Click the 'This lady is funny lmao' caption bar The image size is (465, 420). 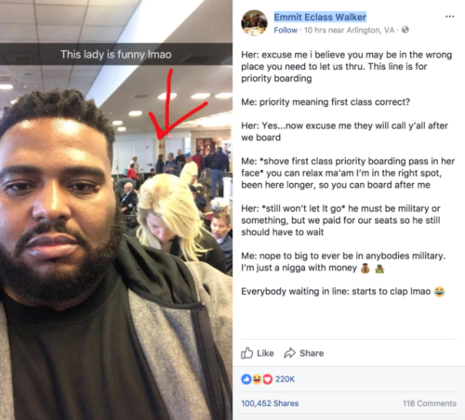(116, 54)
